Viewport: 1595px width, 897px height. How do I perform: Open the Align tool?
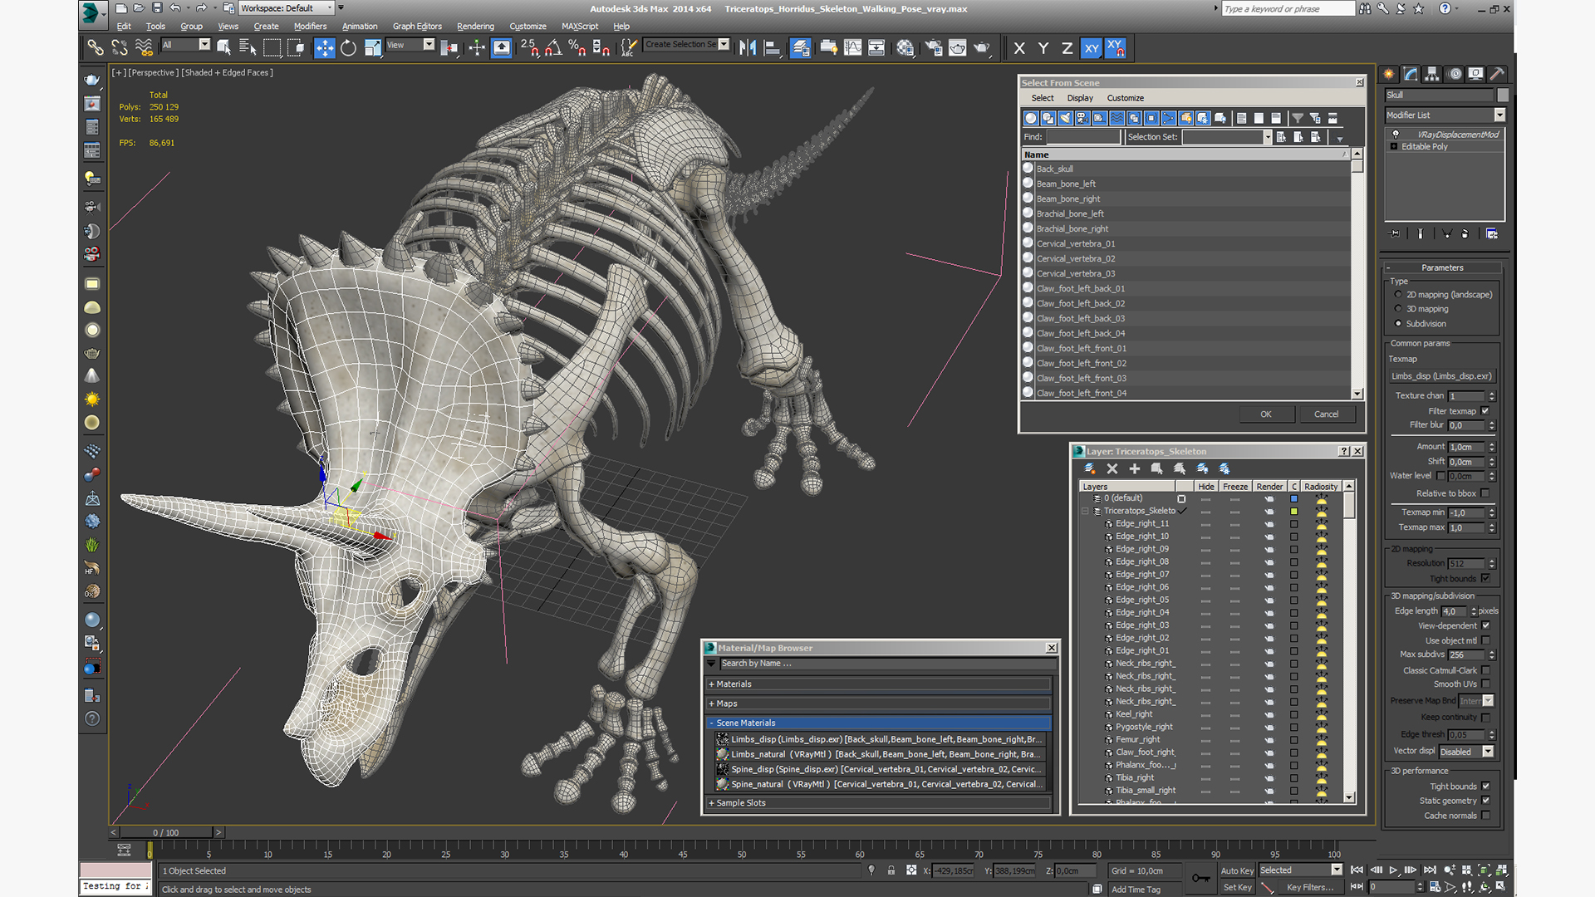tap(772, 47)
